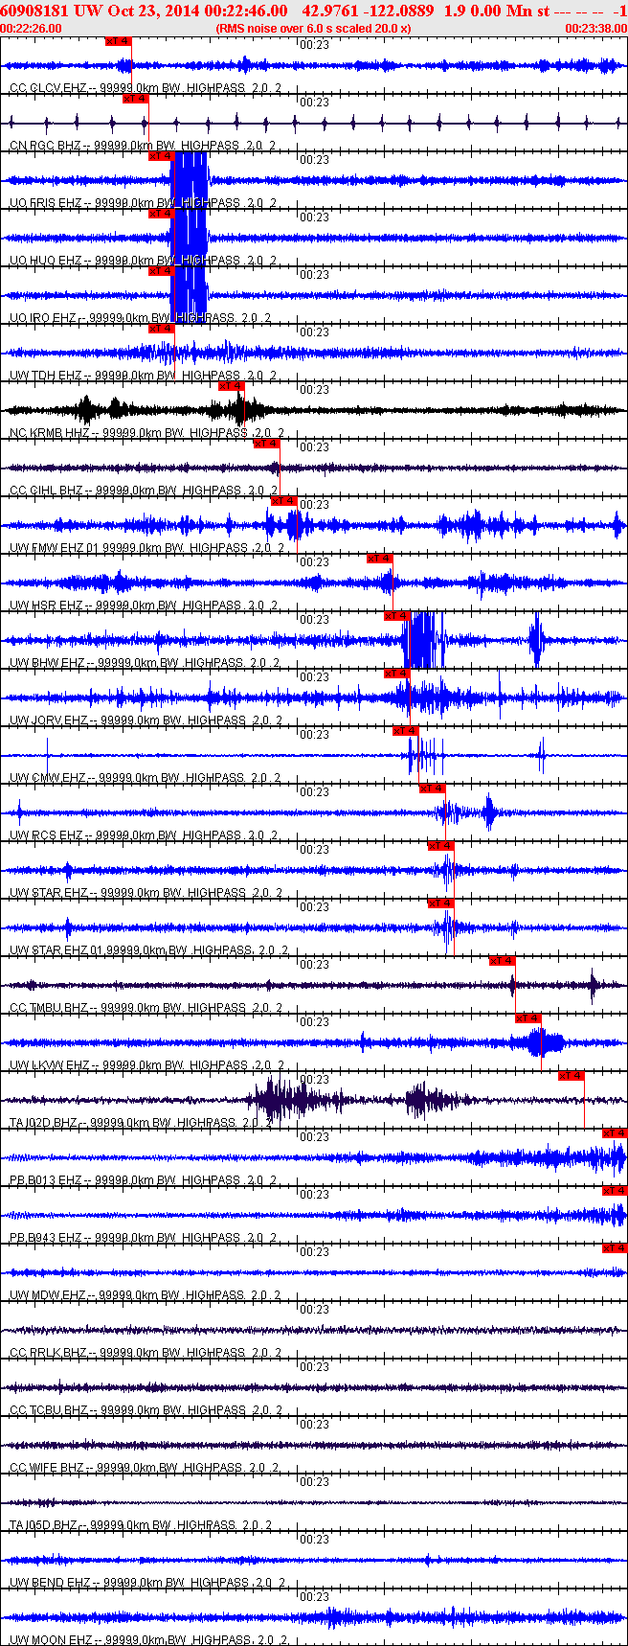Screen dimensions: 628x1646
Task: Click the 'UW BHW EHZ' station label
Action: pos(47,663)
